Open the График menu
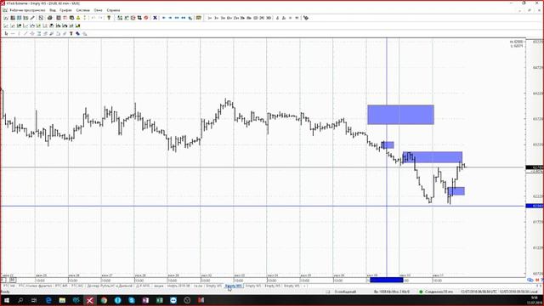Screen dimensions: 544x306 click(x=66, y=10)
